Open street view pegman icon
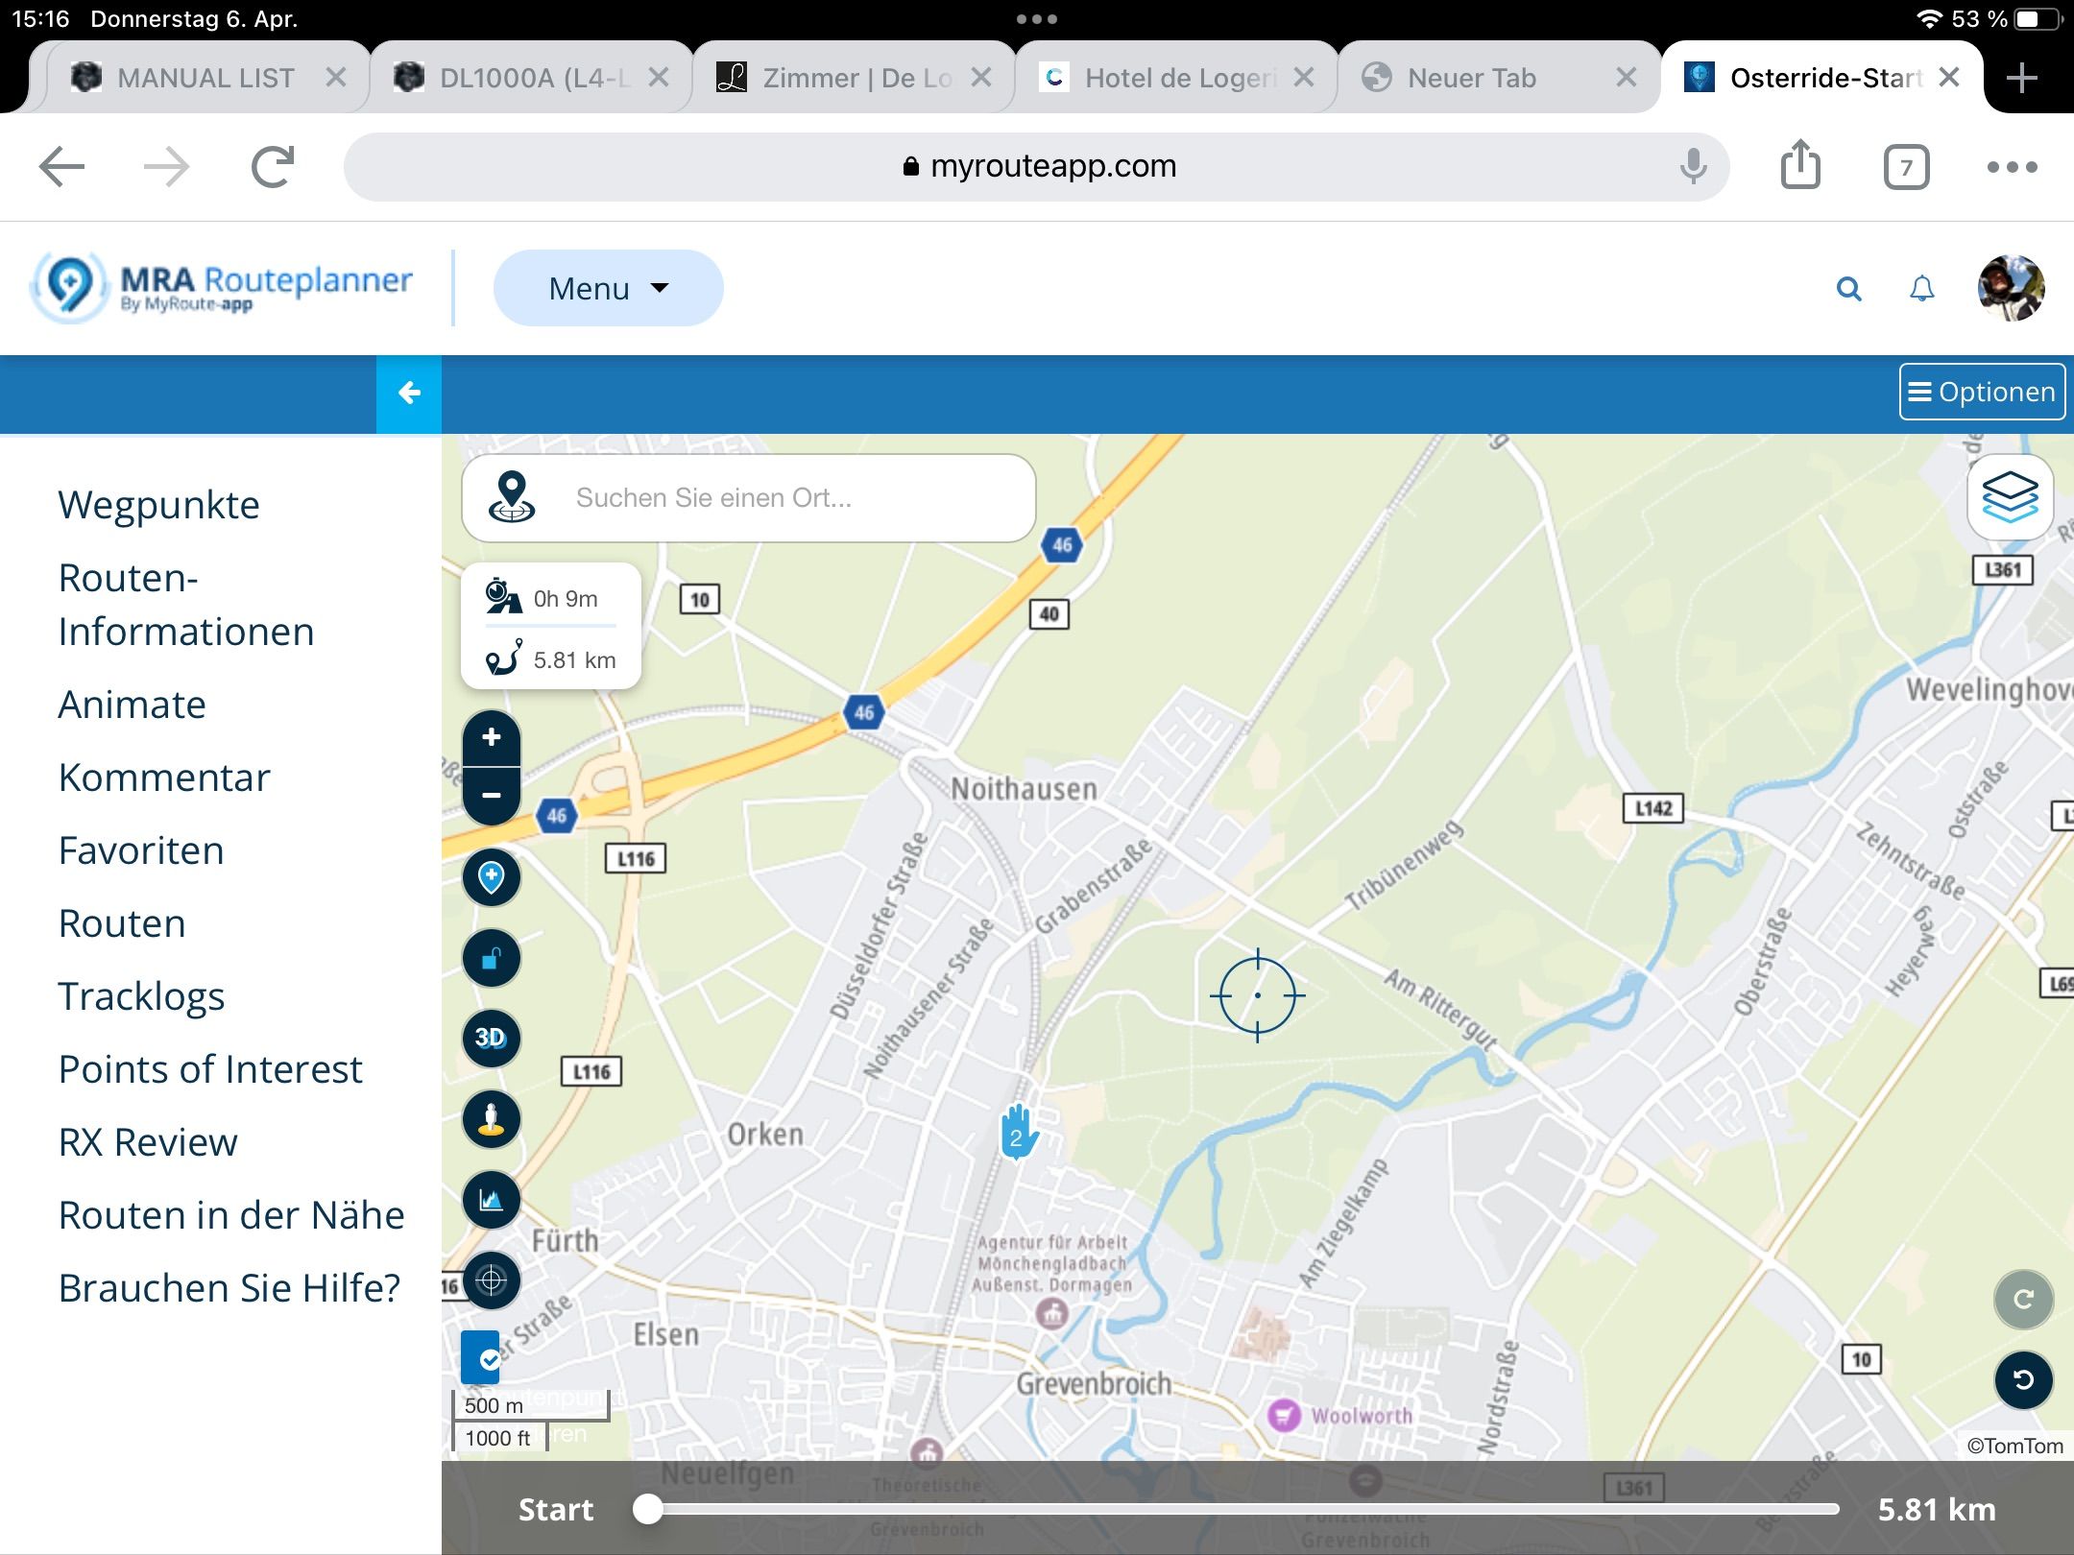The height and width of the screenshot is (1555, 2074). 492,1119
